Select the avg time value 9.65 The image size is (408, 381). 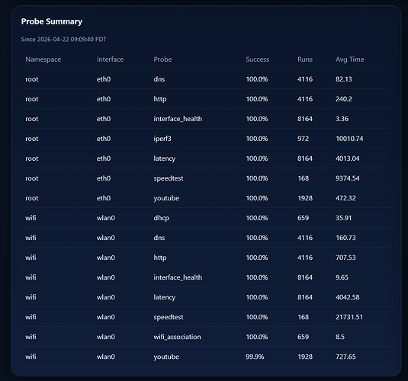[x=342, y=277]
